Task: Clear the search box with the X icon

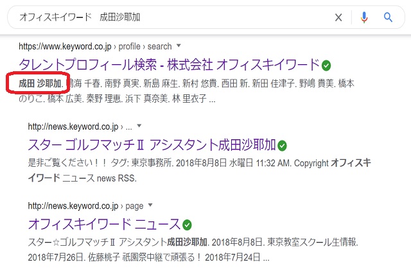Action: 338,17
